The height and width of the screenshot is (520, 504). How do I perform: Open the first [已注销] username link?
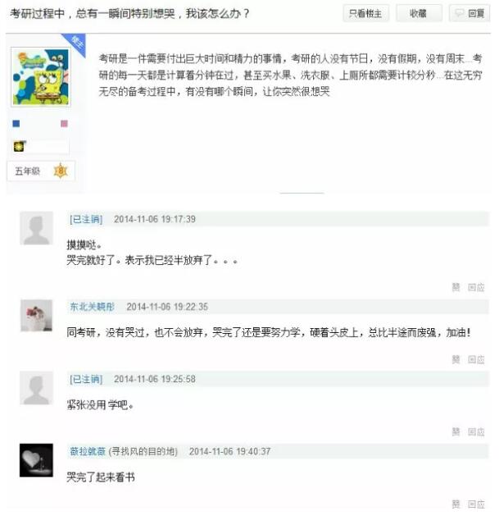86,219
